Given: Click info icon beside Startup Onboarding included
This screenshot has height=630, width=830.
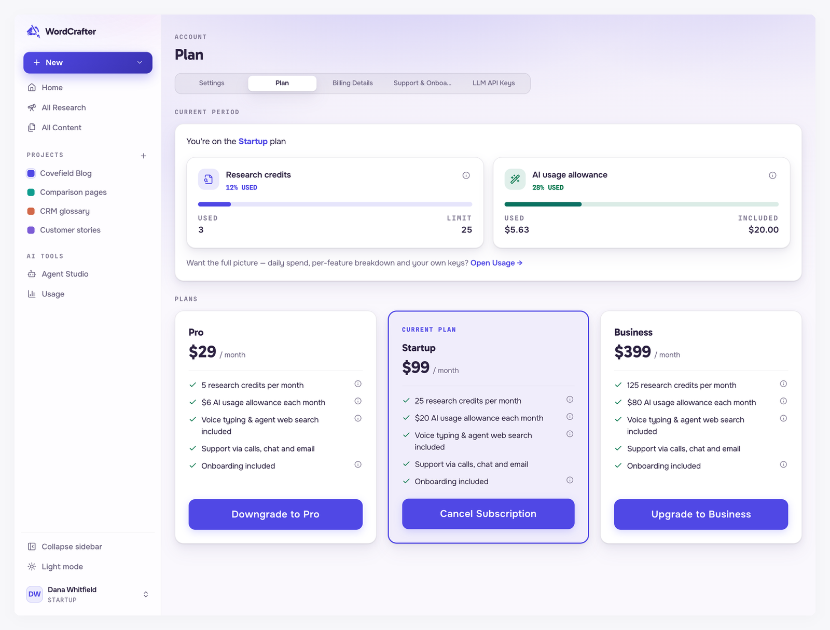Looking at the screenshot, I should point(570,480).
